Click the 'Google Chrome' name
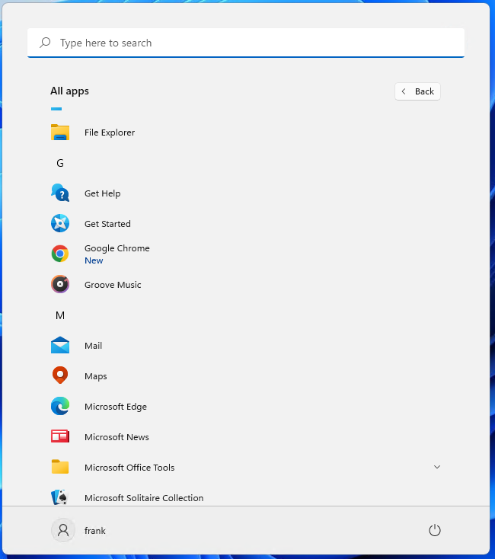495x559 pixels. pyautogui.click(x=117, y=248)
